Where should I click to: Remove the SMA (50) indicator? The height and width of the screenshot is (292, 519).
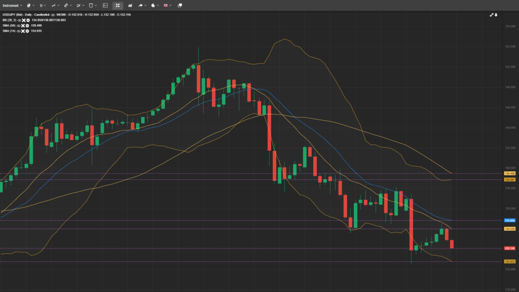click(x=23, y=25)
